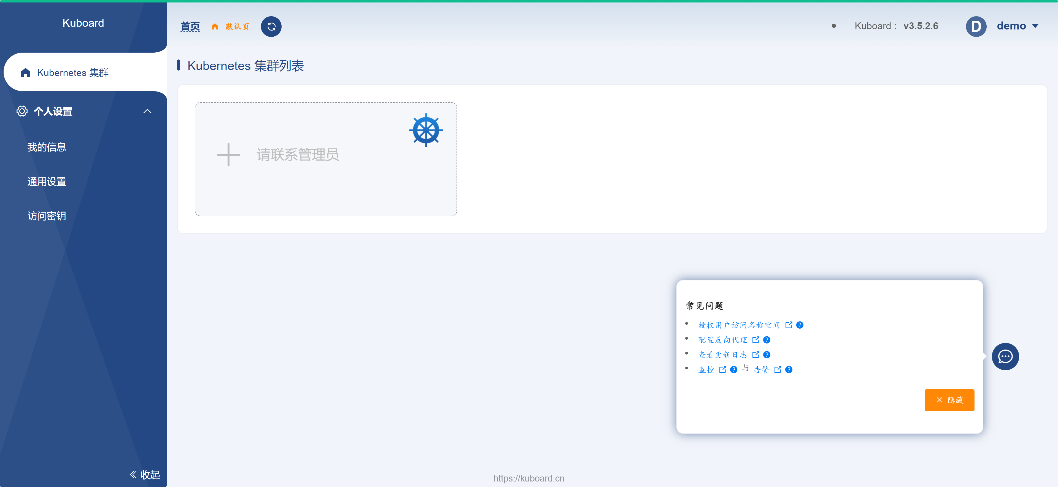Open external link icon beside 告警
The height and width of the screenshot is (487, 1058).
click(778, 370)
